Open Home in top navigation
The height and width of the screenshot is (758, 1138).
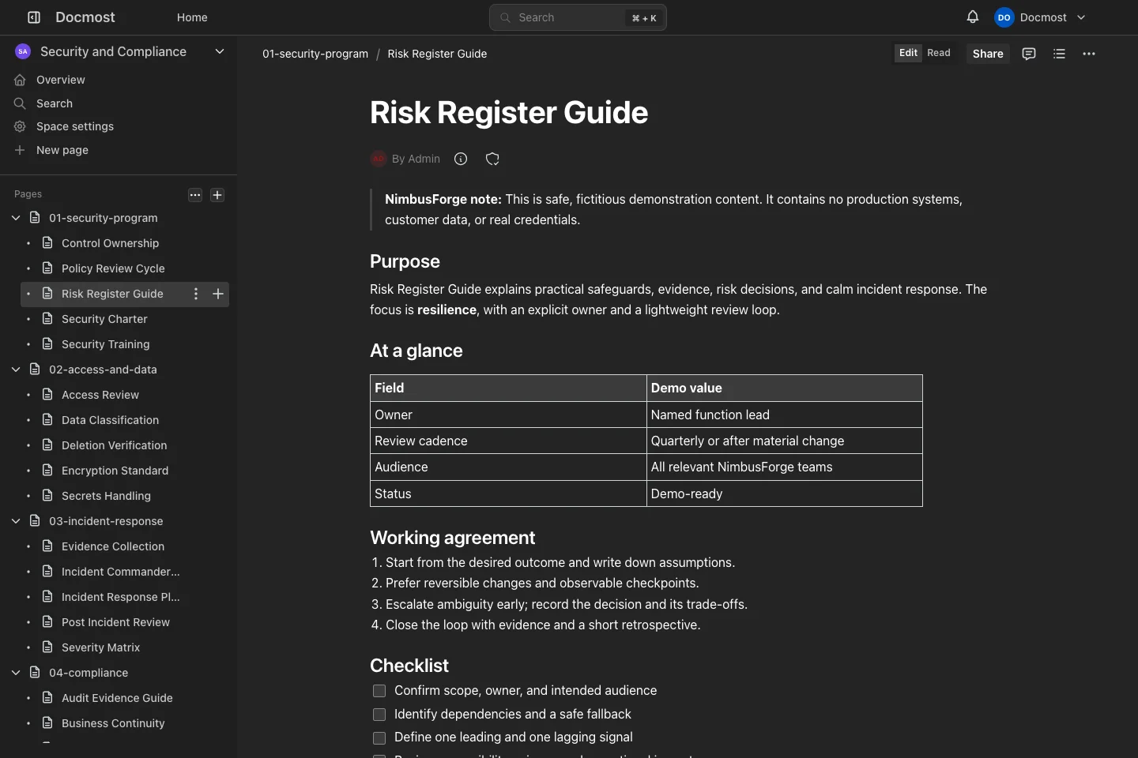pos(192,17)
